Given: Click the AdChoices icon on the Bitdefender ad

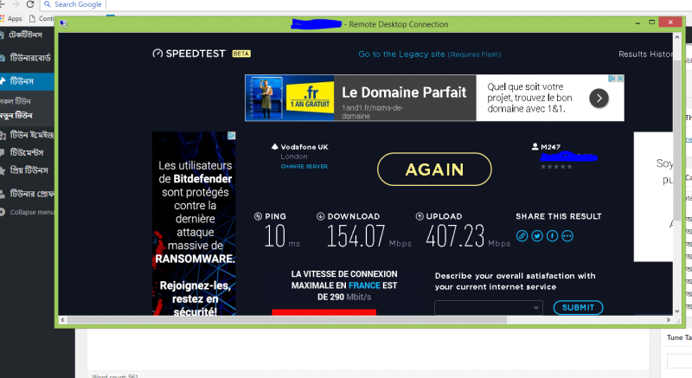Looking at the screenshot, I should pyautogui.click(x=231, y=136).
